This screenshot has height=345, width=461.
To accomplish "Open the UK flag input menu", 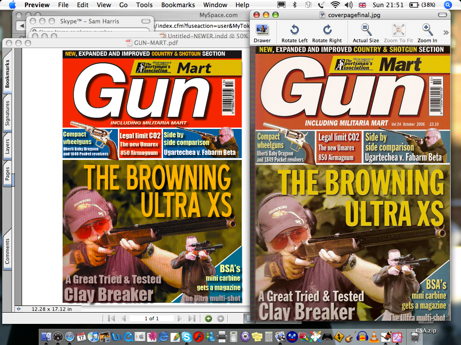I will [x=362, y=5].
